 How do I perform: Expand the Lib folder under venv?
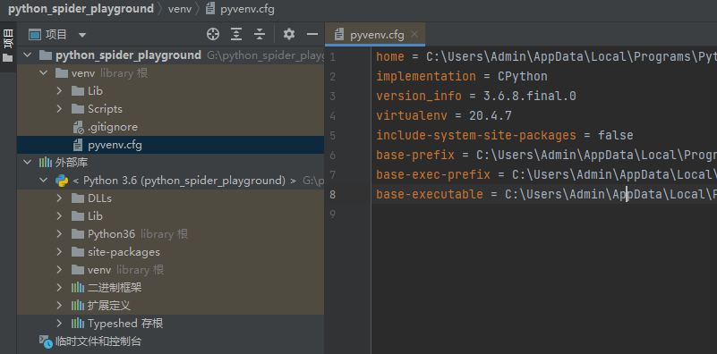click(x=59, y=91)
